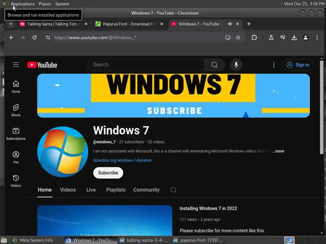The height and width of the screenshot is (244, 326).
Task: Open the channel Playlists tab
Action: [116, 190]
